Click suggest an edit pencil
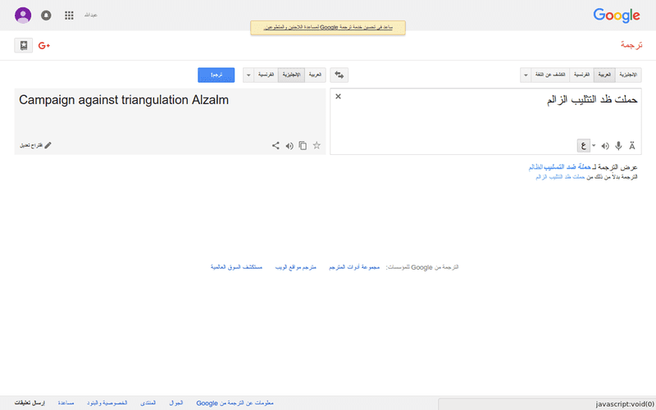The height and width of the screenshot is (410, 656). (x=36, y=145)
